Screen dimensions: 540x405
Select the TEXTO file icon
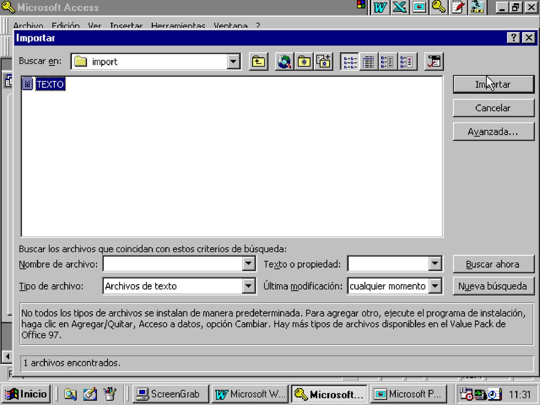(27, 84)
